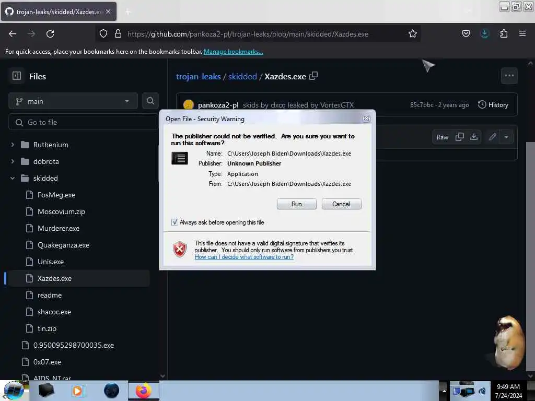
Task: Expand the dobrota folder chevron
Action: pos(13,161)
